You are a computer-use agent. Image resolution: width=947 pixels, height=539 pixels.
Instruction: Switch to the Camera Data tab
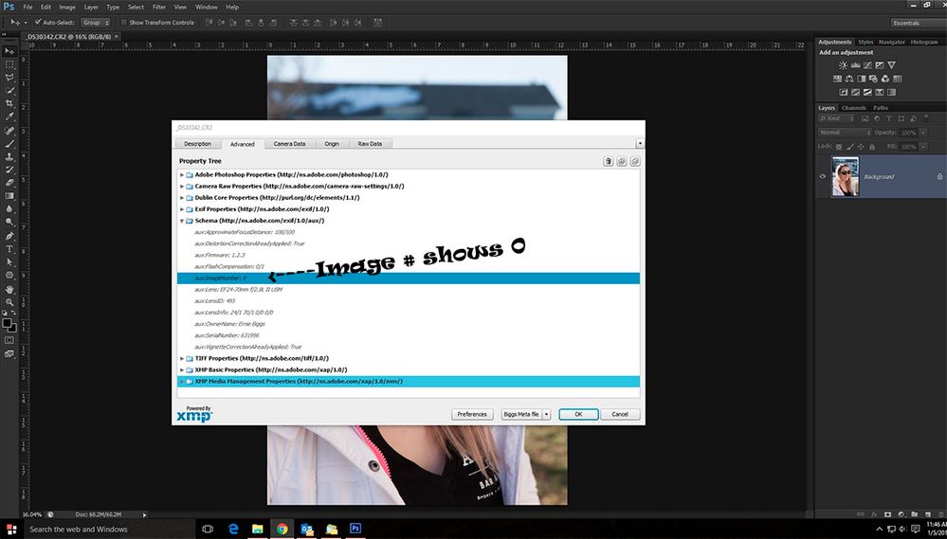(289, 144)
